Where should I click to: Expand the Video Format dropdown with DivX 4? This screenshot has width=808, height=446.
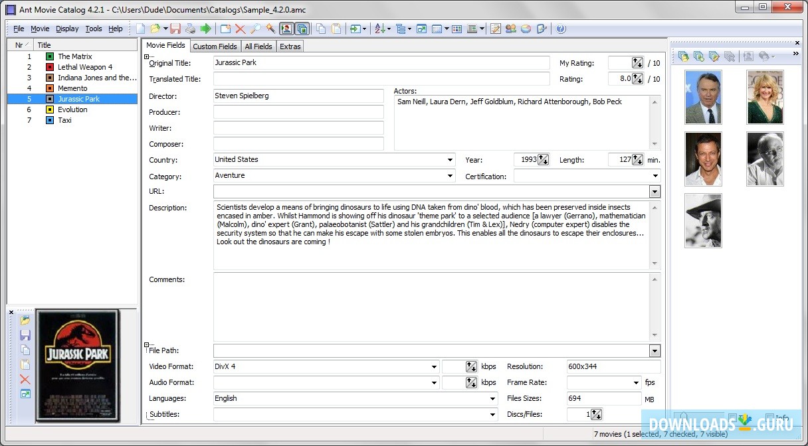[434, 367]
